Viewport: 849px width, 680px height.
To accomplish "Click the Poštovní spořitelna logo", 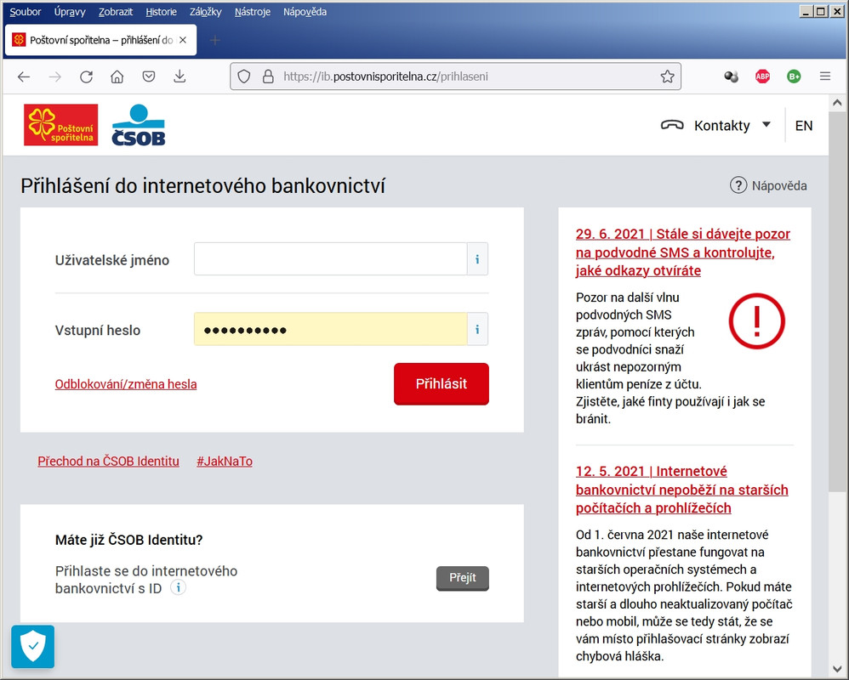I will (60, 125).
